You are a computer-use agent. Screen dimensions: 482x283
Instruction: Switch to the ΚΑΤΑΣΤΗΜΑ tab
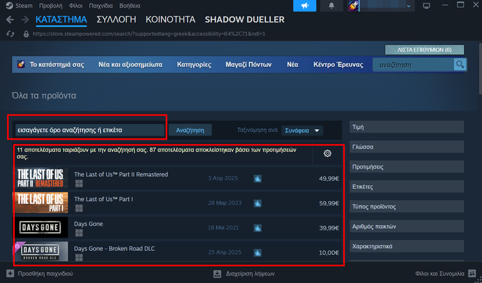pyautogui.click(x=61, y=19)
